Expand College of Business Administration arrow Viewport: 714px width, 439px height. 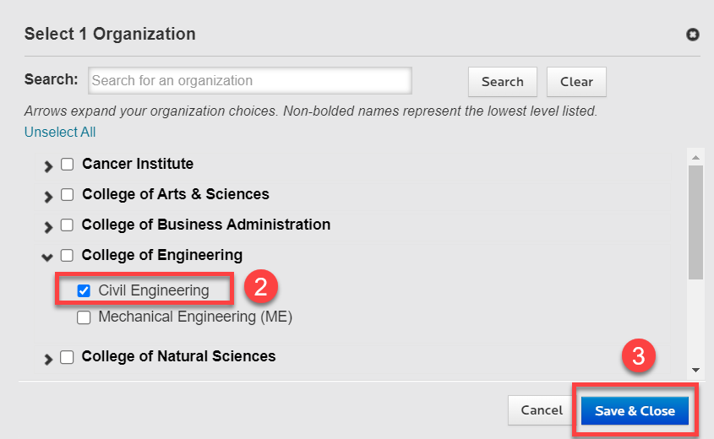pyautogui.click(x=48, y=227)
